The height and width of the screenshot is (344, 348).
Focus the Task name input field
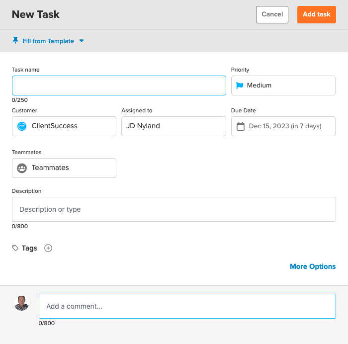(x=119, y=86)
